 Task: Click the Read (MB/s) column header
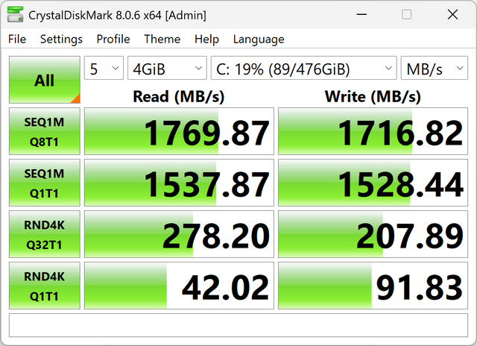click(179, 97)
